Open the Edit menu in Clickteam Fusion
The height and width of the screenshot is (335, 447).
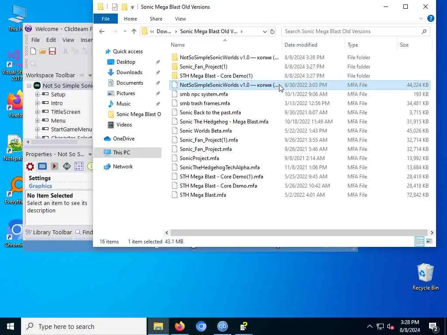[x=51, y=40]
